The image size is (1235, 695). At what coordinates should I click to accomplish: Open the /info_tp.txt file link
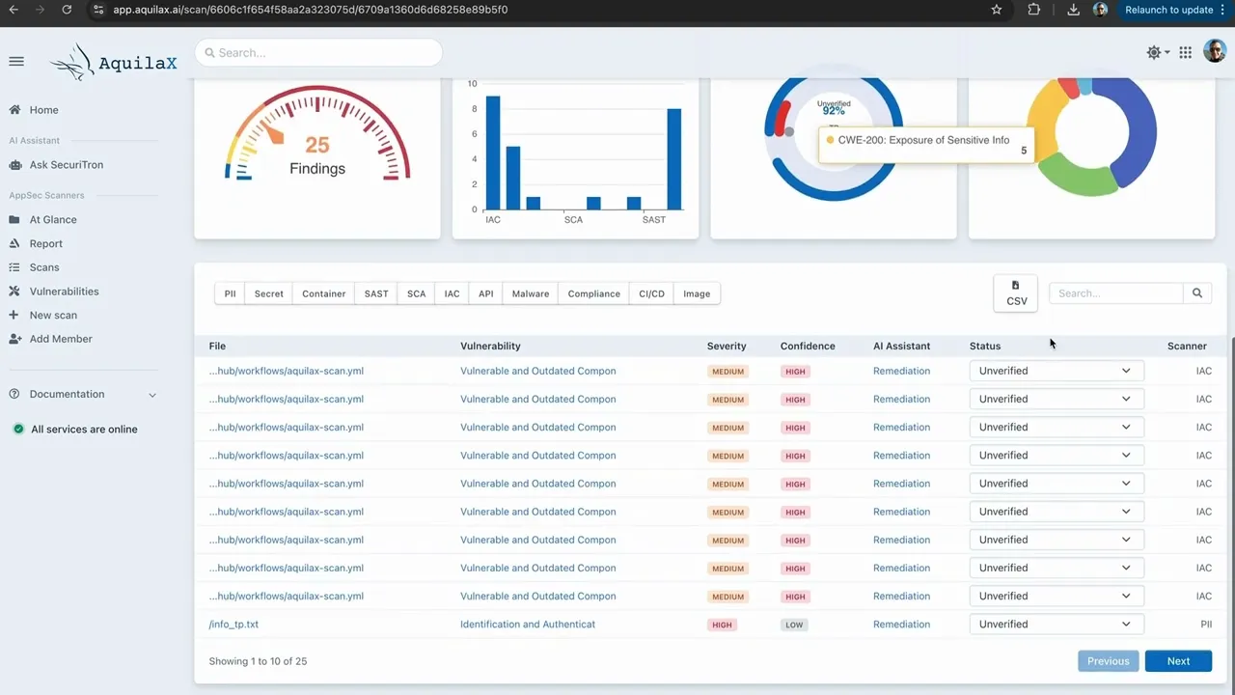click(x=233, y=625)
